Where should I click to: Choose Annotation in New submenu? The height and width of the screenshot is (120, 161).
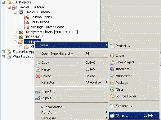(x=134, y=76)
